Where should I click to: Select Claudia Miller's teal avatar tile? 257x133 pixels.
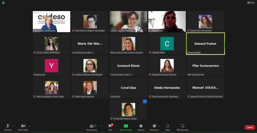pos(167,43)
